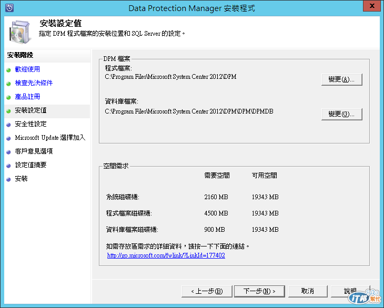
Task: Go back with 上一步(B) button
Action: tap(207, 291)
